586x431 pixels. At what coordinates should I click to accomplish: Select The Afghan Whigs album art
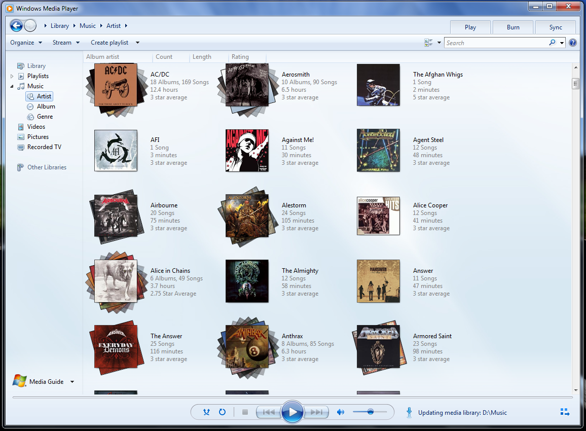click(x=378, y=85)
